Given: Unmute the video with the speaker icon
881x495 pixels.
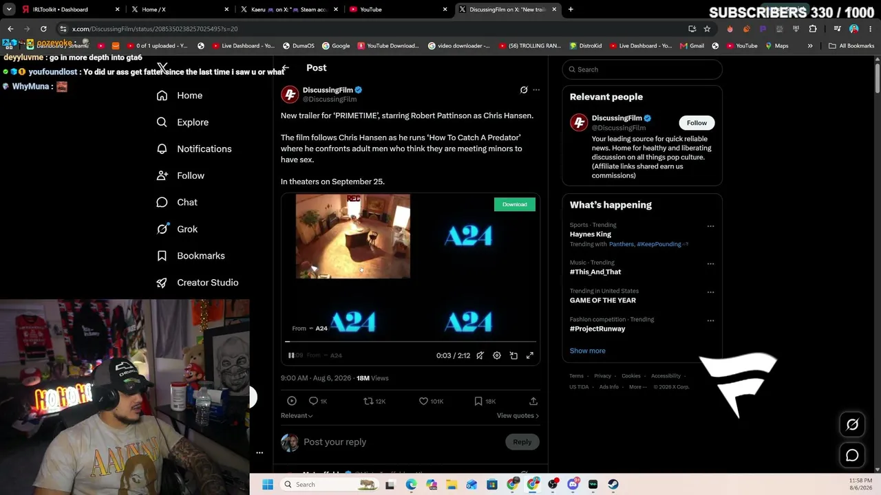Looking at the screenshot, I should click(480, 355).
